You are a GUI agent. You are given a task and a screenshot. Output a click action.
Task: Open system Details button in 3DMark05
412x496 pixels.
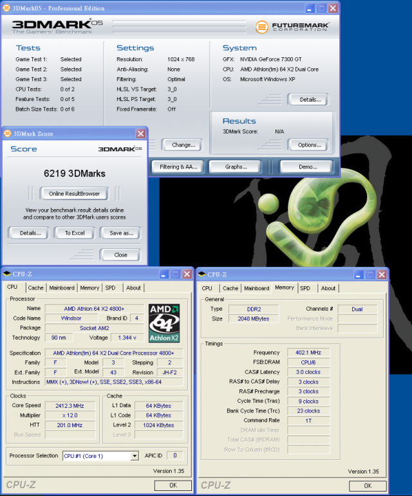[308, 100]
